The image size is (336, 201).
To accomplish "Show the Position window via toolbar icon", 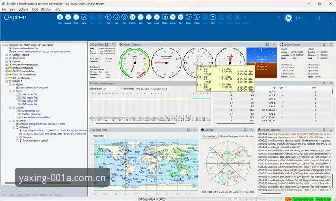I will click(x=132, y=17).
